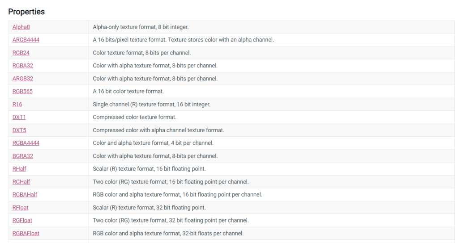This screenshot has height=243, width=458.
Task: Open the ARGB32 property page
Action: click(23, 79)
